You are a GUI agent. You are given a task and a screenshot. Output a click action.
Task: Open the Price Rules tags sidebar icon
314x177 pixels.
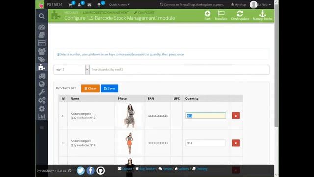(x=42, y=59)
